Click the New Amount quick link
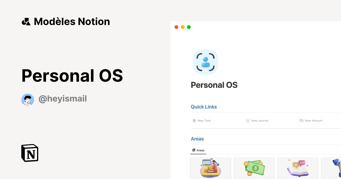341x179 pixels. pyautogui.click(x=311, y=120)
